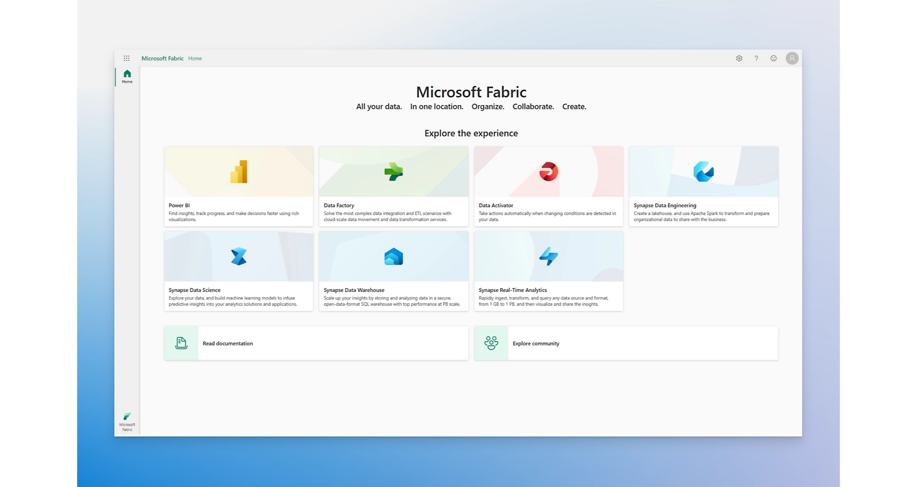Click the Explore community people icon
The width and height of the screenshot is (917, 487).
(x=491, y=343)
